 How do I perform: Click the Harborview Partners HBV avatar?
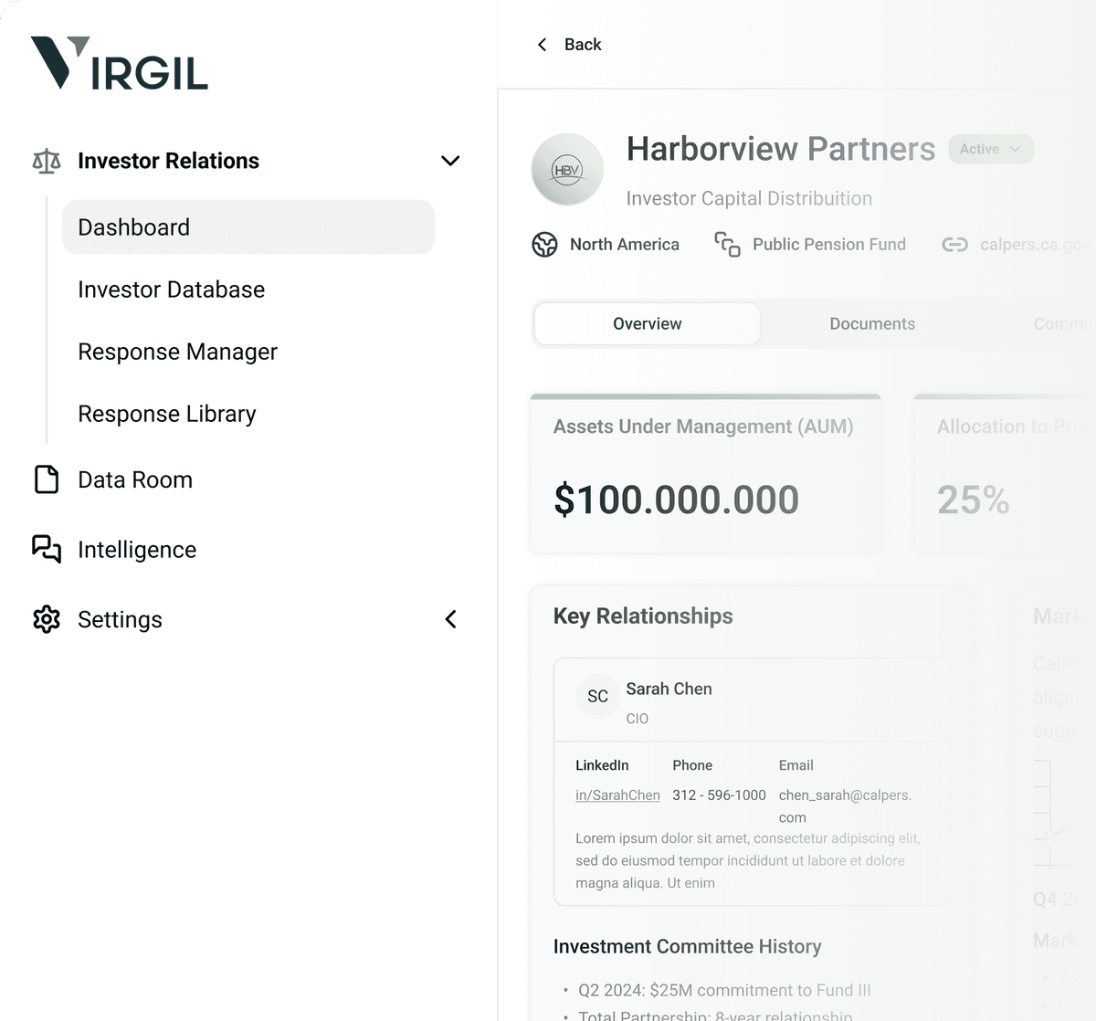pos(567,170)
